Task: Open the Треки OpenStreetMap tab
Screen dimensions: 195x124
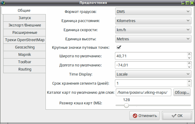Action: pos(25,40)
